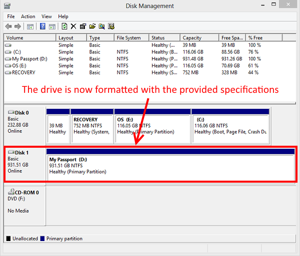Select the CD-ROM 0 DVD (F:) panel

[25, 206]
